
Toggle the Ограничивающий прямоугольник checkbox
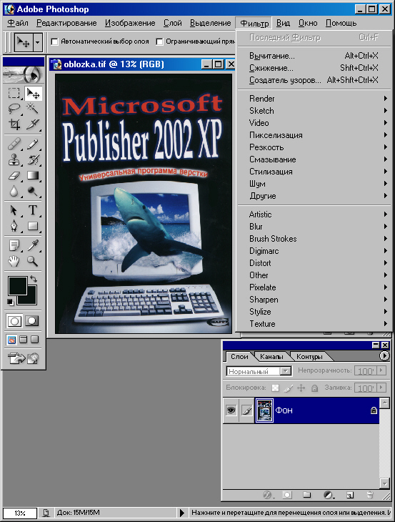[x=159, y=41]
